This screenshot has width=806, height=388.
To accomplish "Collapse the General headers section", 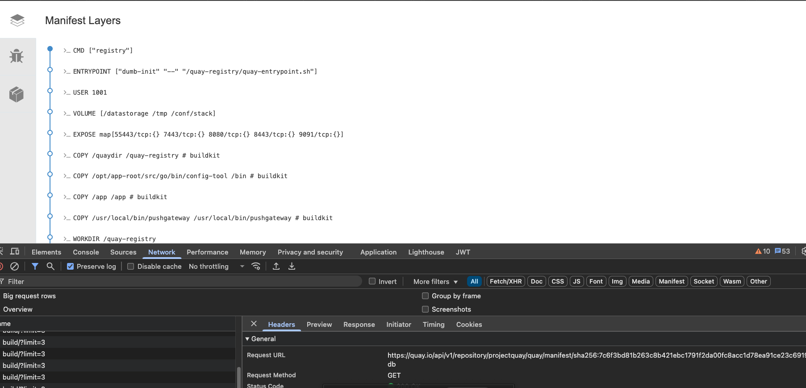I will (261, 339).
